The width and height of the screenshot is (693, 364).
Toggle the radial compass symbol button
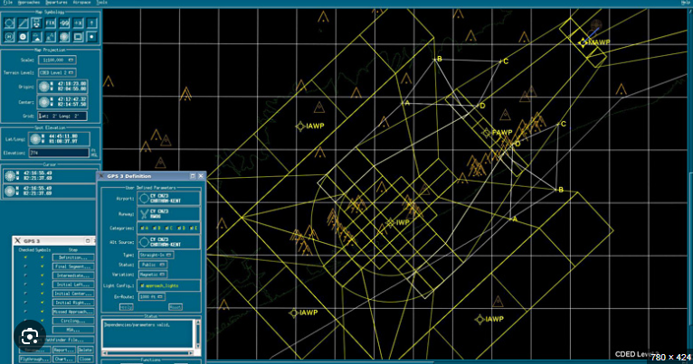(64, 37)
